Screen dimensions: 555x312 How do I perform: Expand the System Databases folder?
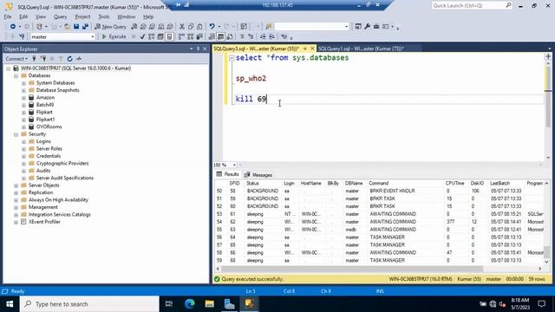(23, 83)
